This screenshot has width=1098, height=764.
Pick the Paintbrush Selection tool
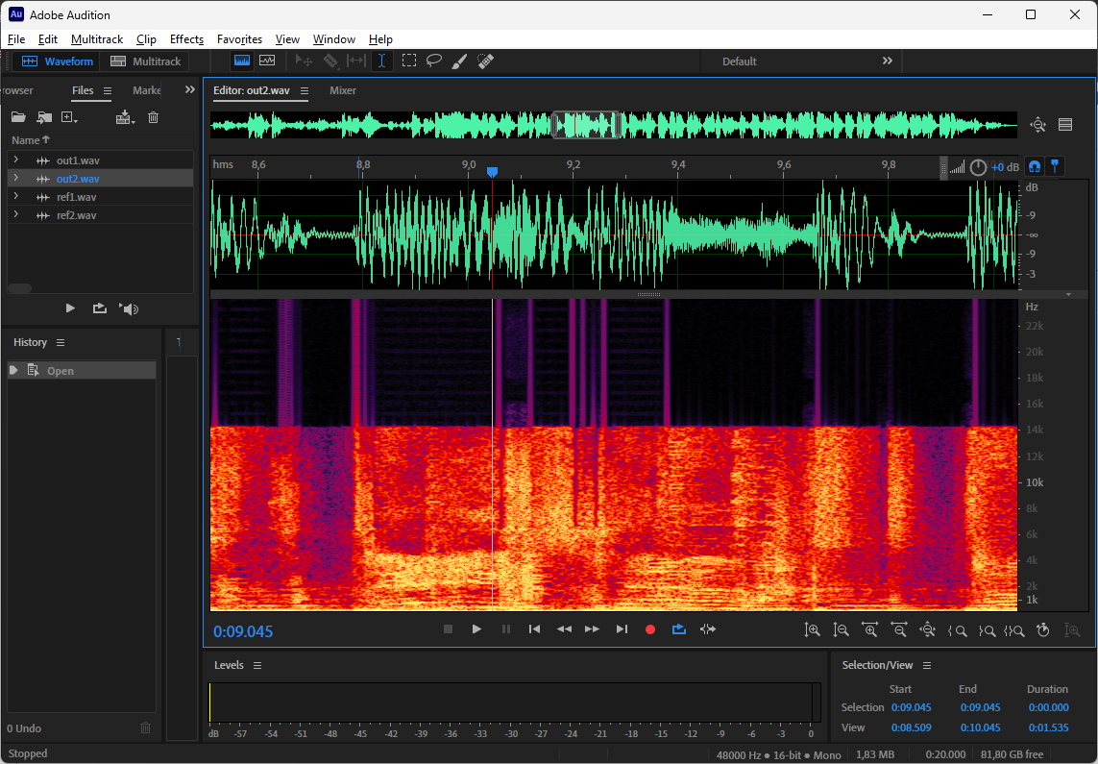[x=459, y=61]
